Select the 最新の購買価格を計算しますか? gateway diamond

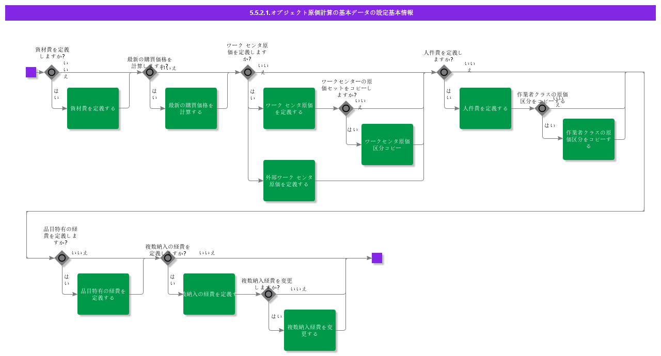pos(150,72)
